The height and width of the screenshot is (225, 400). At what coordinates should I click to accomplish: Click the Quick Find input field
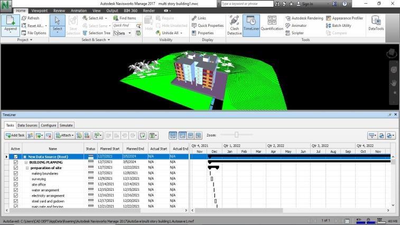coord(124,25)
